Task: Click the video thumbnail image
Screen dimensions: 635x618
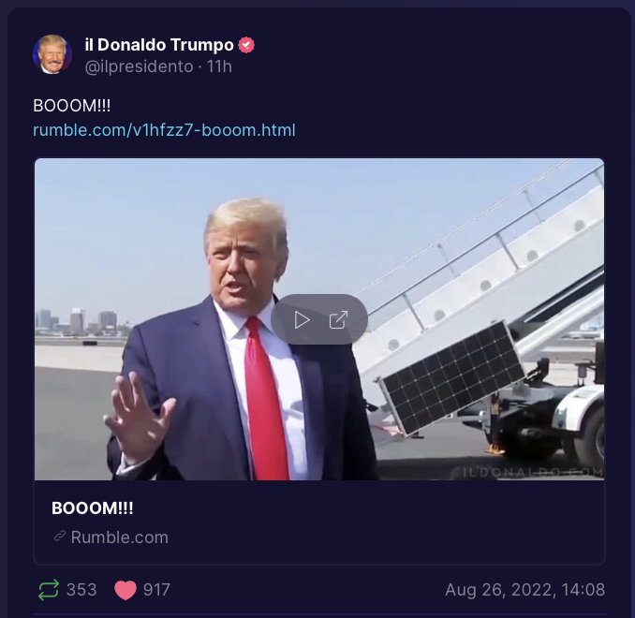Action: [319, 319]
